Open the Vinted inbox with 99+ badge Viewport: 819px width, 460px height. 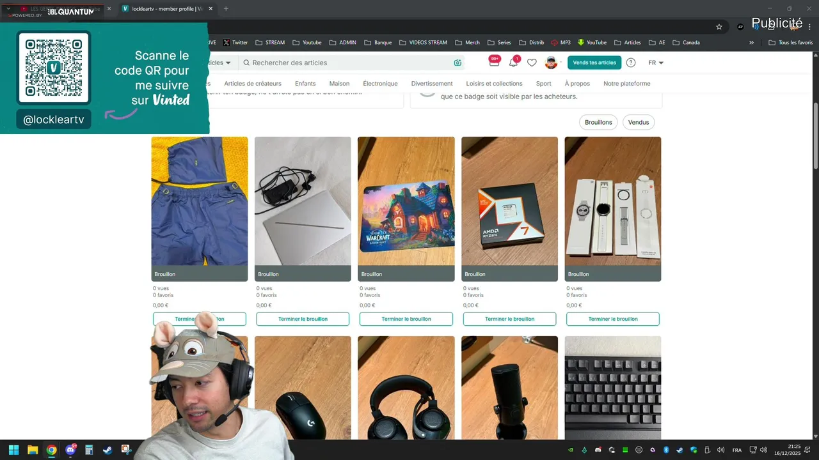494,62
